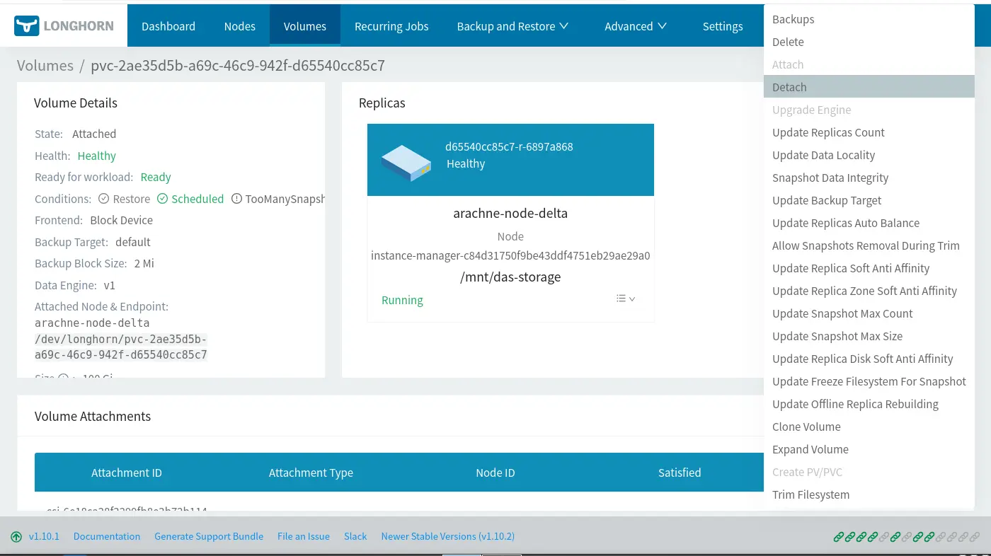Image resolution: width=991 pixels, height=556 pixels.
Task: Switch to the Nodes tab
Action: tap(239, 26)
